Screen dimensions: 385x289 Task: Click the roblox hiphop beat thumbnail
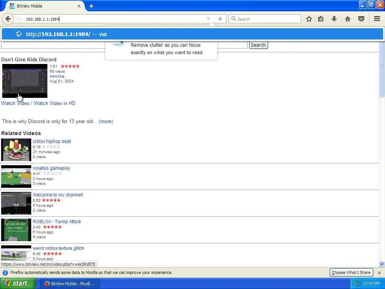[x=16, y=150]
